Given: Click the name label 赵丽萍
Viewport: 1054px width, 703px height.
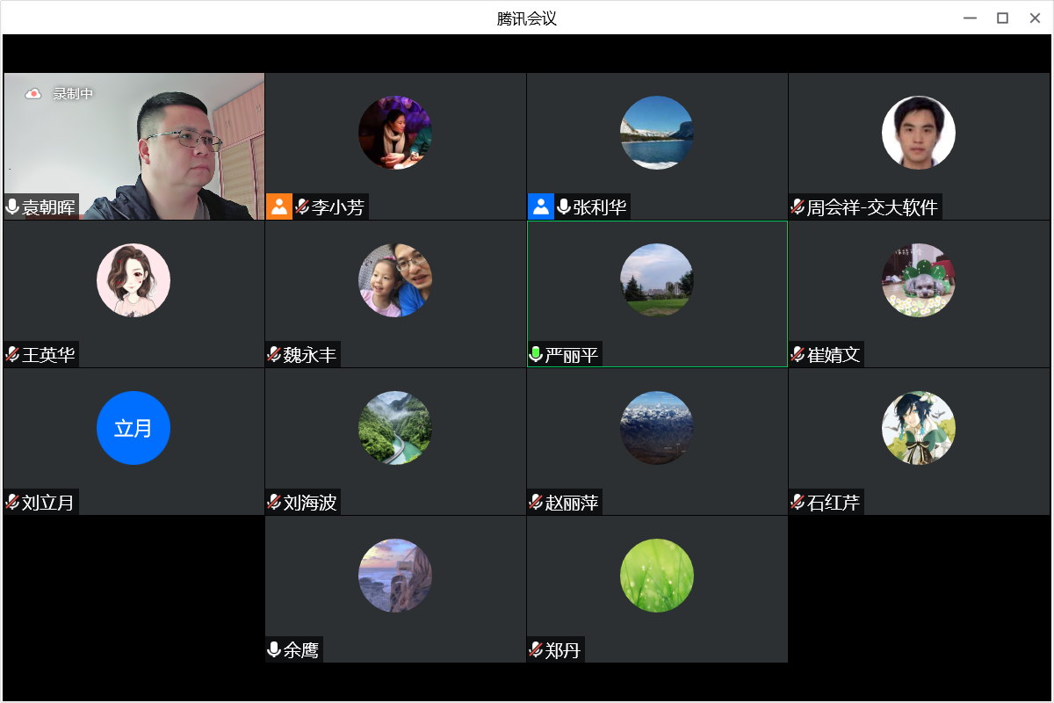Looking at the screenshot, I should (x=572, y=503).
